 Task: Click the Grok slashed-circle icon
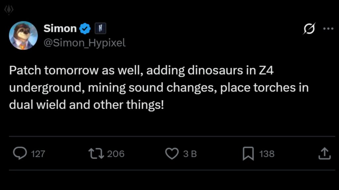point(309,29)
